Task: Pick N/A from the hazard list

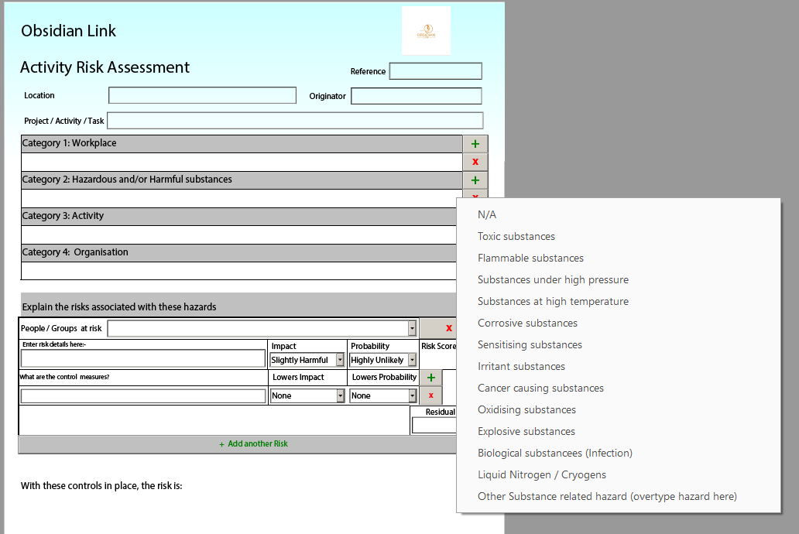Action: point(487,214)
